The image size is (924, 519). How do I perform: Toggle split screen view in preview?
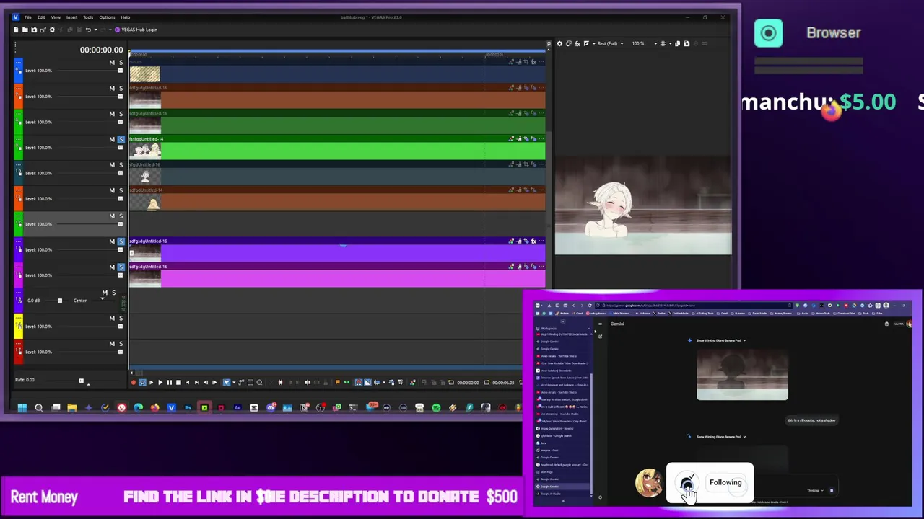(x=585, y=44)
